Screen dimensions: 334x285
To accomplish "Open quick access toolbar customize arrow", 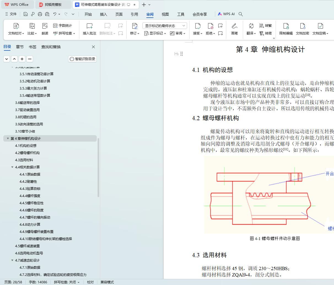I will [x=73, y=14].
